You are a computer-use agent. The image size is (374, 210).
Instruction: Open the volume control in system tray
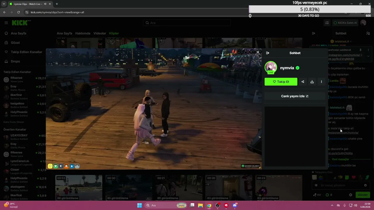[x=356, y=205]
